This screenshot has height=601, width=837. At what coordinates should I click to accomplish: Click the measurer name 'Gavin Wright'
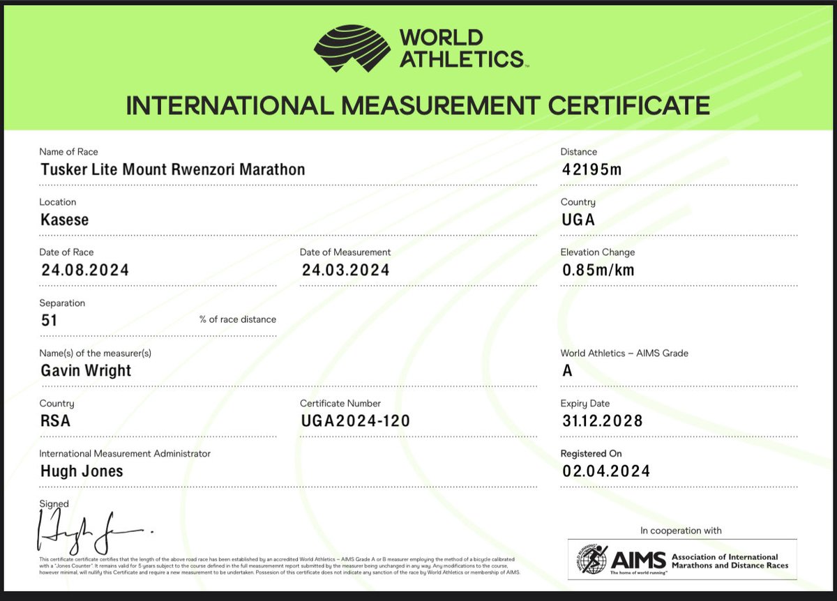(86, 371)
